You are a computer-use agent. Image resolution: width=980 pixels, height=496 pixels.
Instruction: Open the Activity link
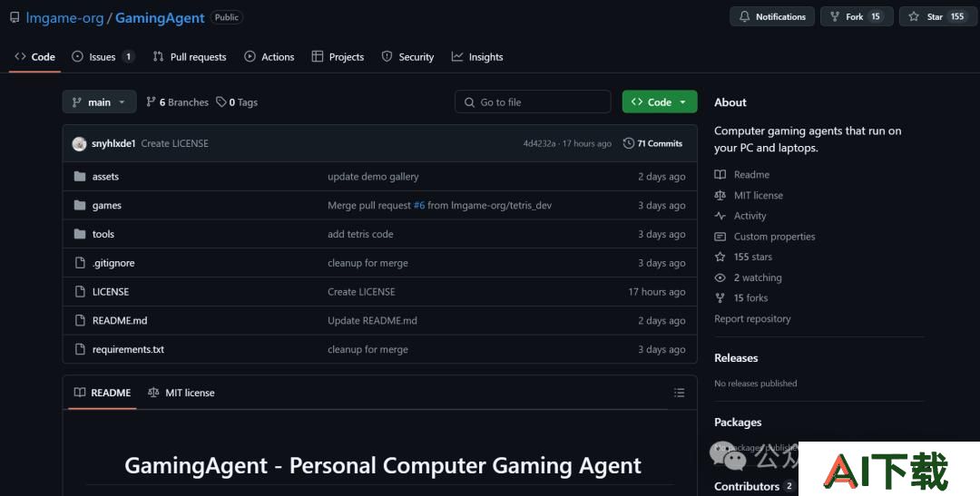pos(740,216)
